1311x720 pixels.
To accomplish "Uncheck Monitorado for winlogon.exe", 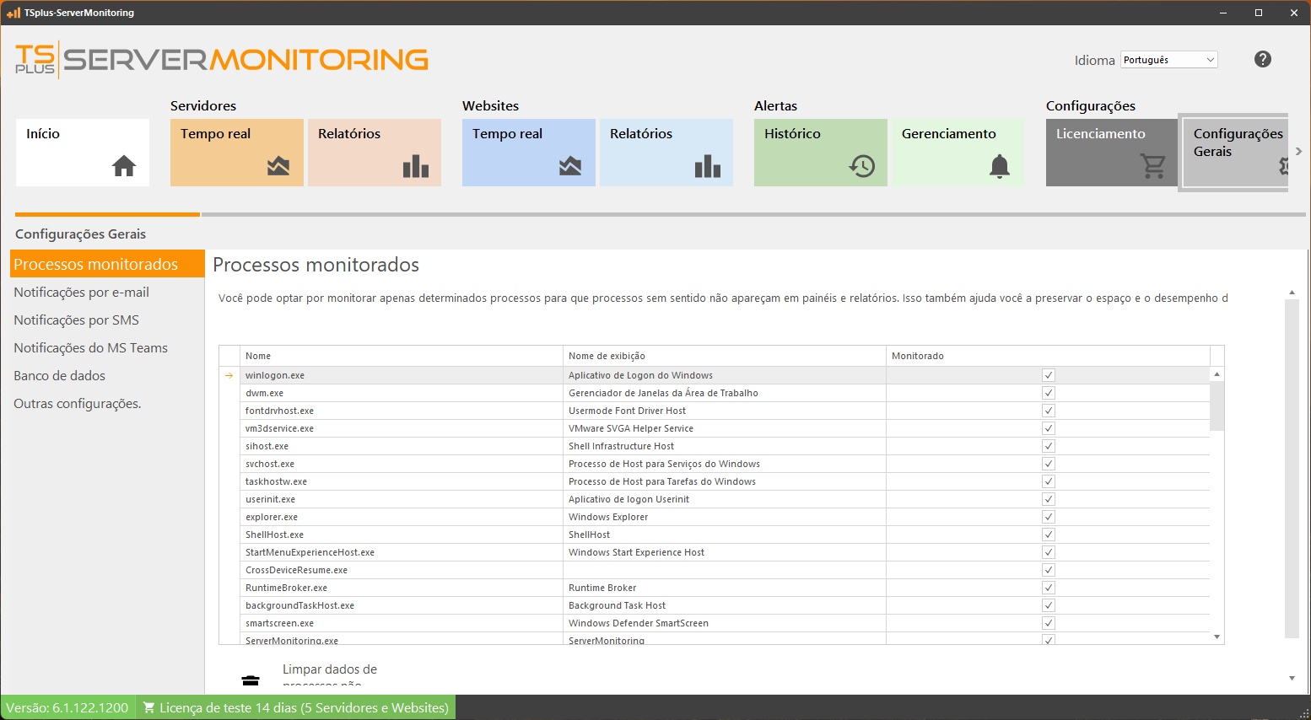I will click(1048, 375).
